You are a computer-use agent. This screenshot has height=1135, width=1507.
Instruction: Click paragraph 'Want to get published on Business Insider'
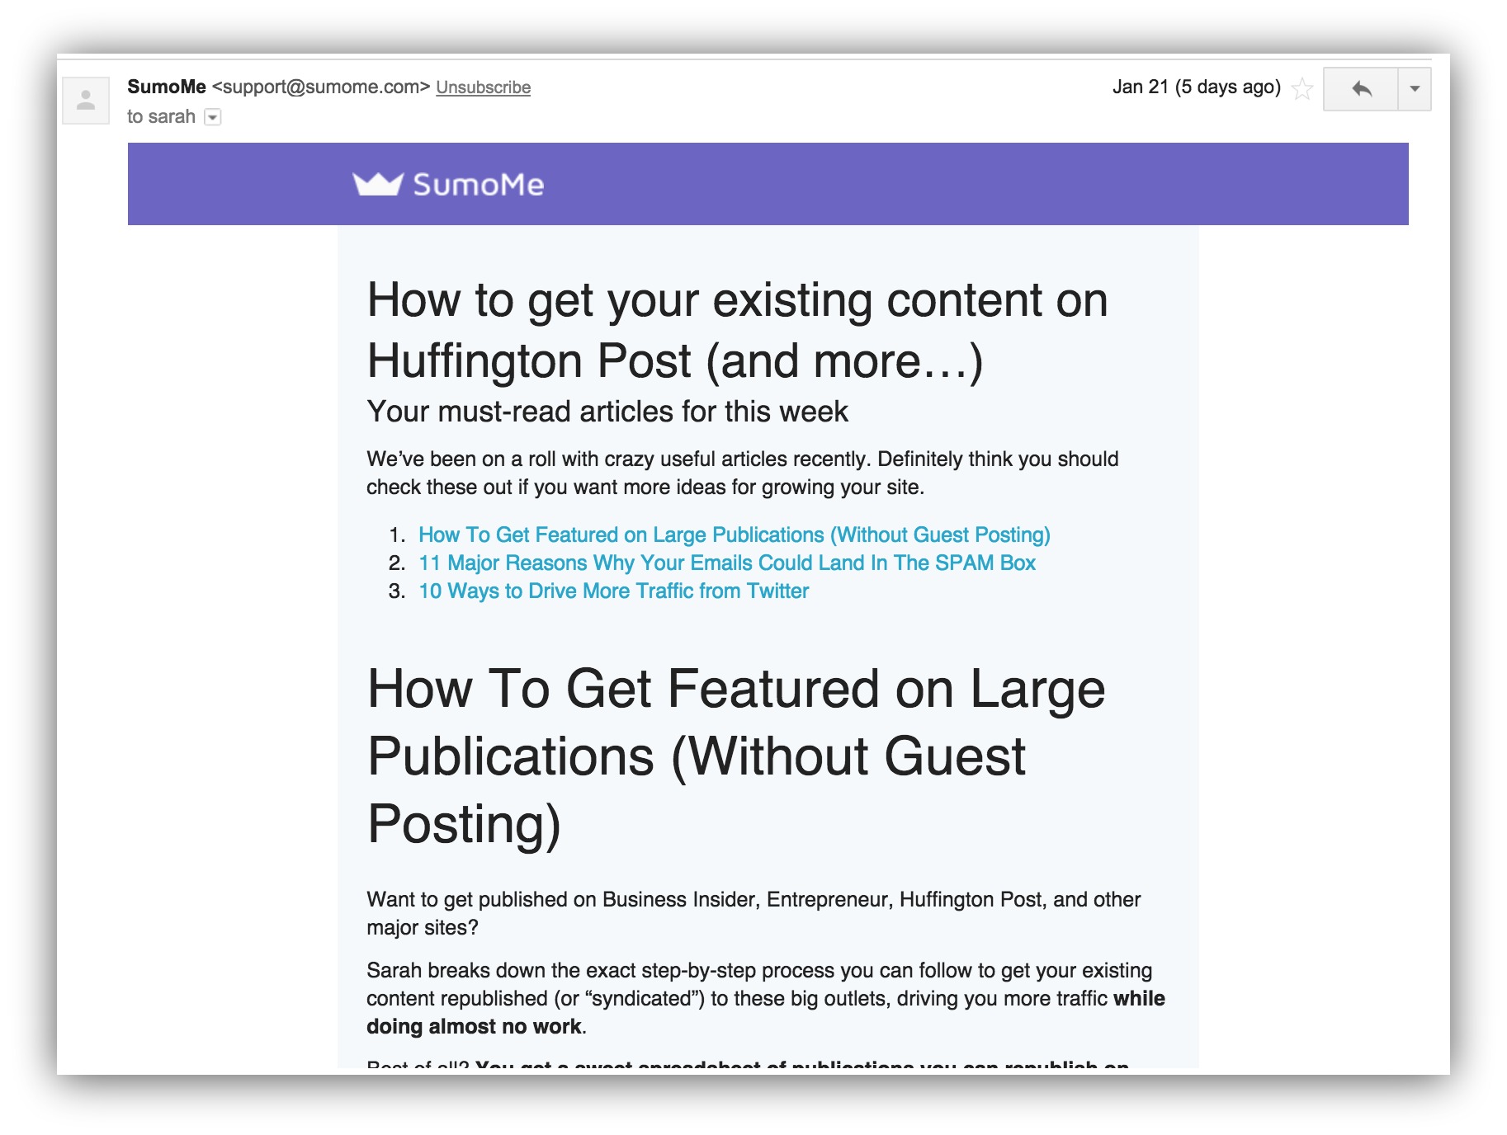click(x=753, y=913)
